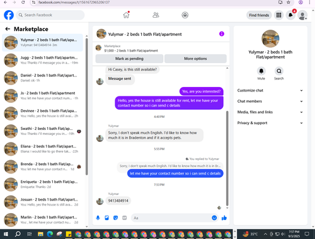Click the chat messages scrollbar

227,158
